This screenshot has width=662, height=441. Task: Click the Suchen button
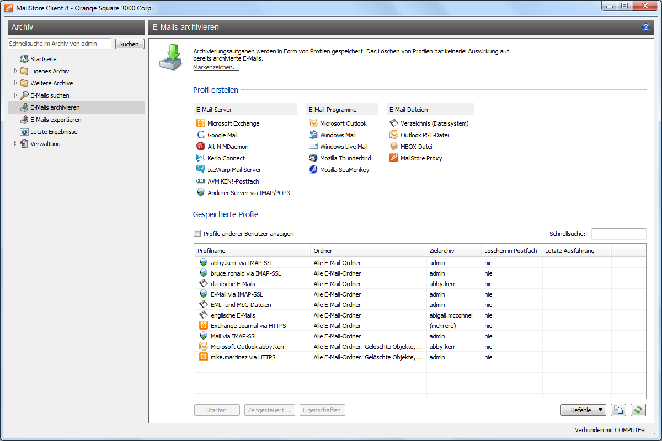129,44
